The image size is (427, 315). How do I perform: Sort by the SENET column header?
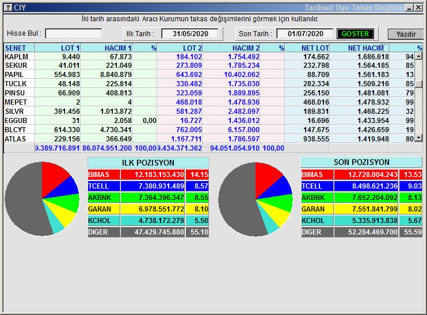(x=20, y=48)
